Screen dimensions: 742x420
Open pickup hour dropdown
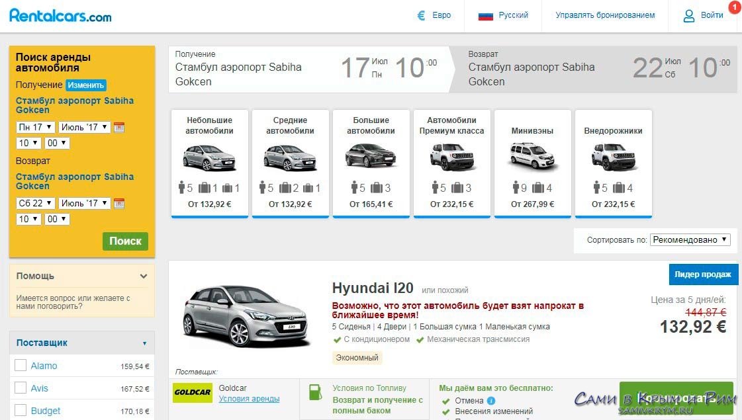28,143
